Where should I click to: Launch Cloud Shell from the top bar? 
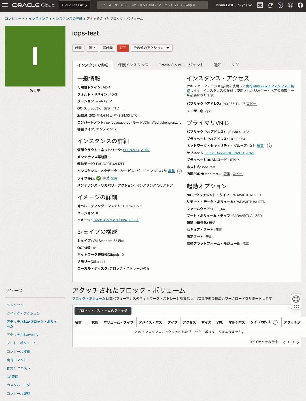(260, 5)
